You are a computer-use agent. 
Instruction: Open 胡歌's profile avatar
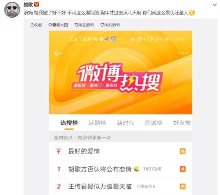coord(12,10)
